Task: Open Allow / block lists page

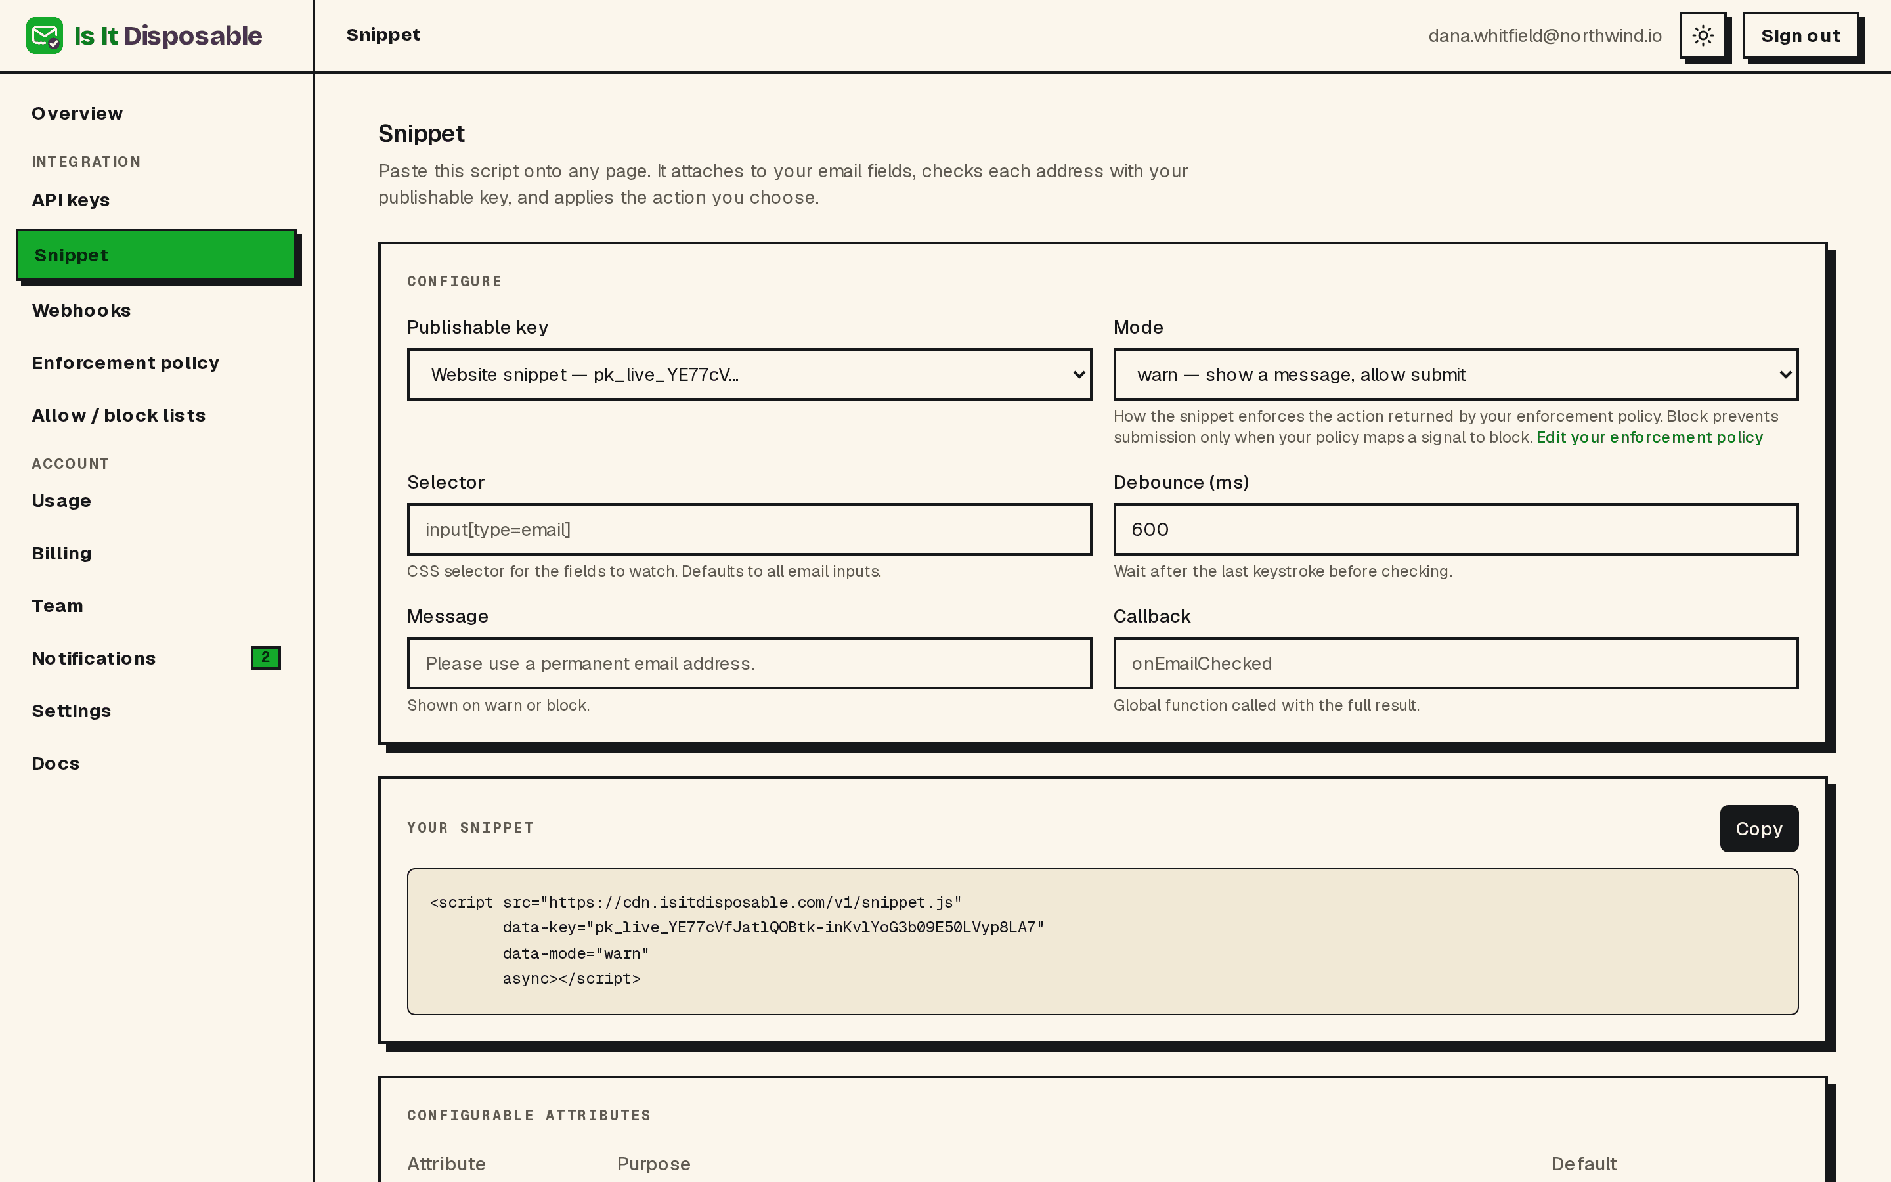Action: point(119,415)
